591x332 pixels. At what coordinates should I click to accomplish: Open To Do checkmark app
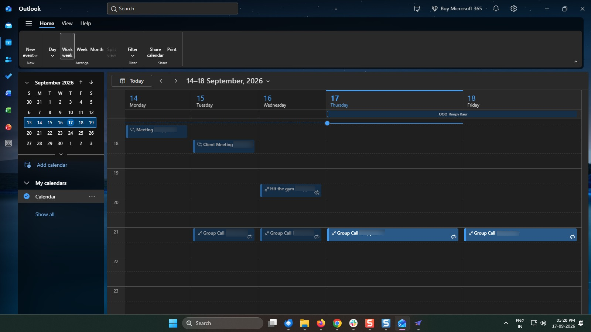pos(8,76)
